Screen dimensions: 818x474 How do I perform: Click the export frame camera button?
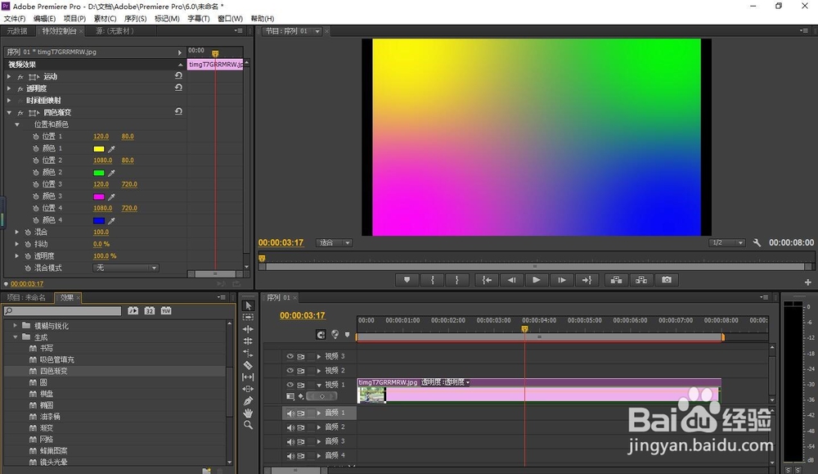point(667,280)
